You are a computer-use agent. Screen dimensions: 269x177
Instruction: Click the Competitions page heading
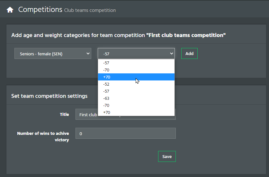(x=40, y=9)
